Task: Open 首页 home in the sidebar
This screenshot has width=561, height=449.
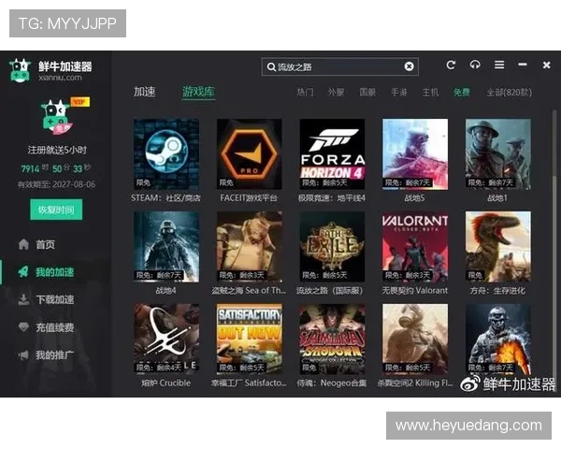Action: coord(45,244)
